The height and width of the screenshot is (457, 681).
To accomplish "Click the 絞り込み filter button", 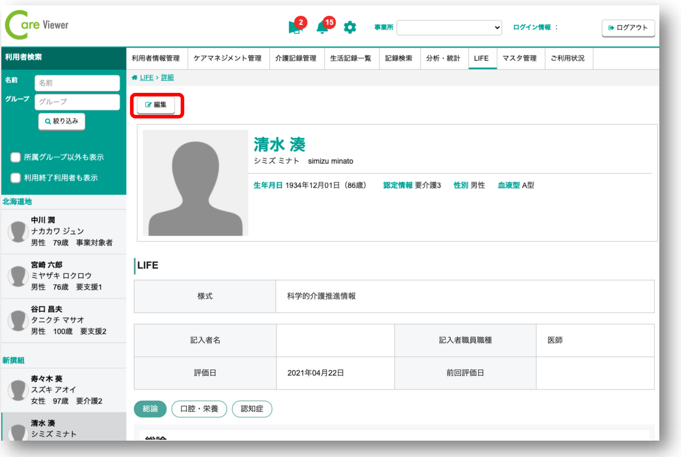I will 62,121.
